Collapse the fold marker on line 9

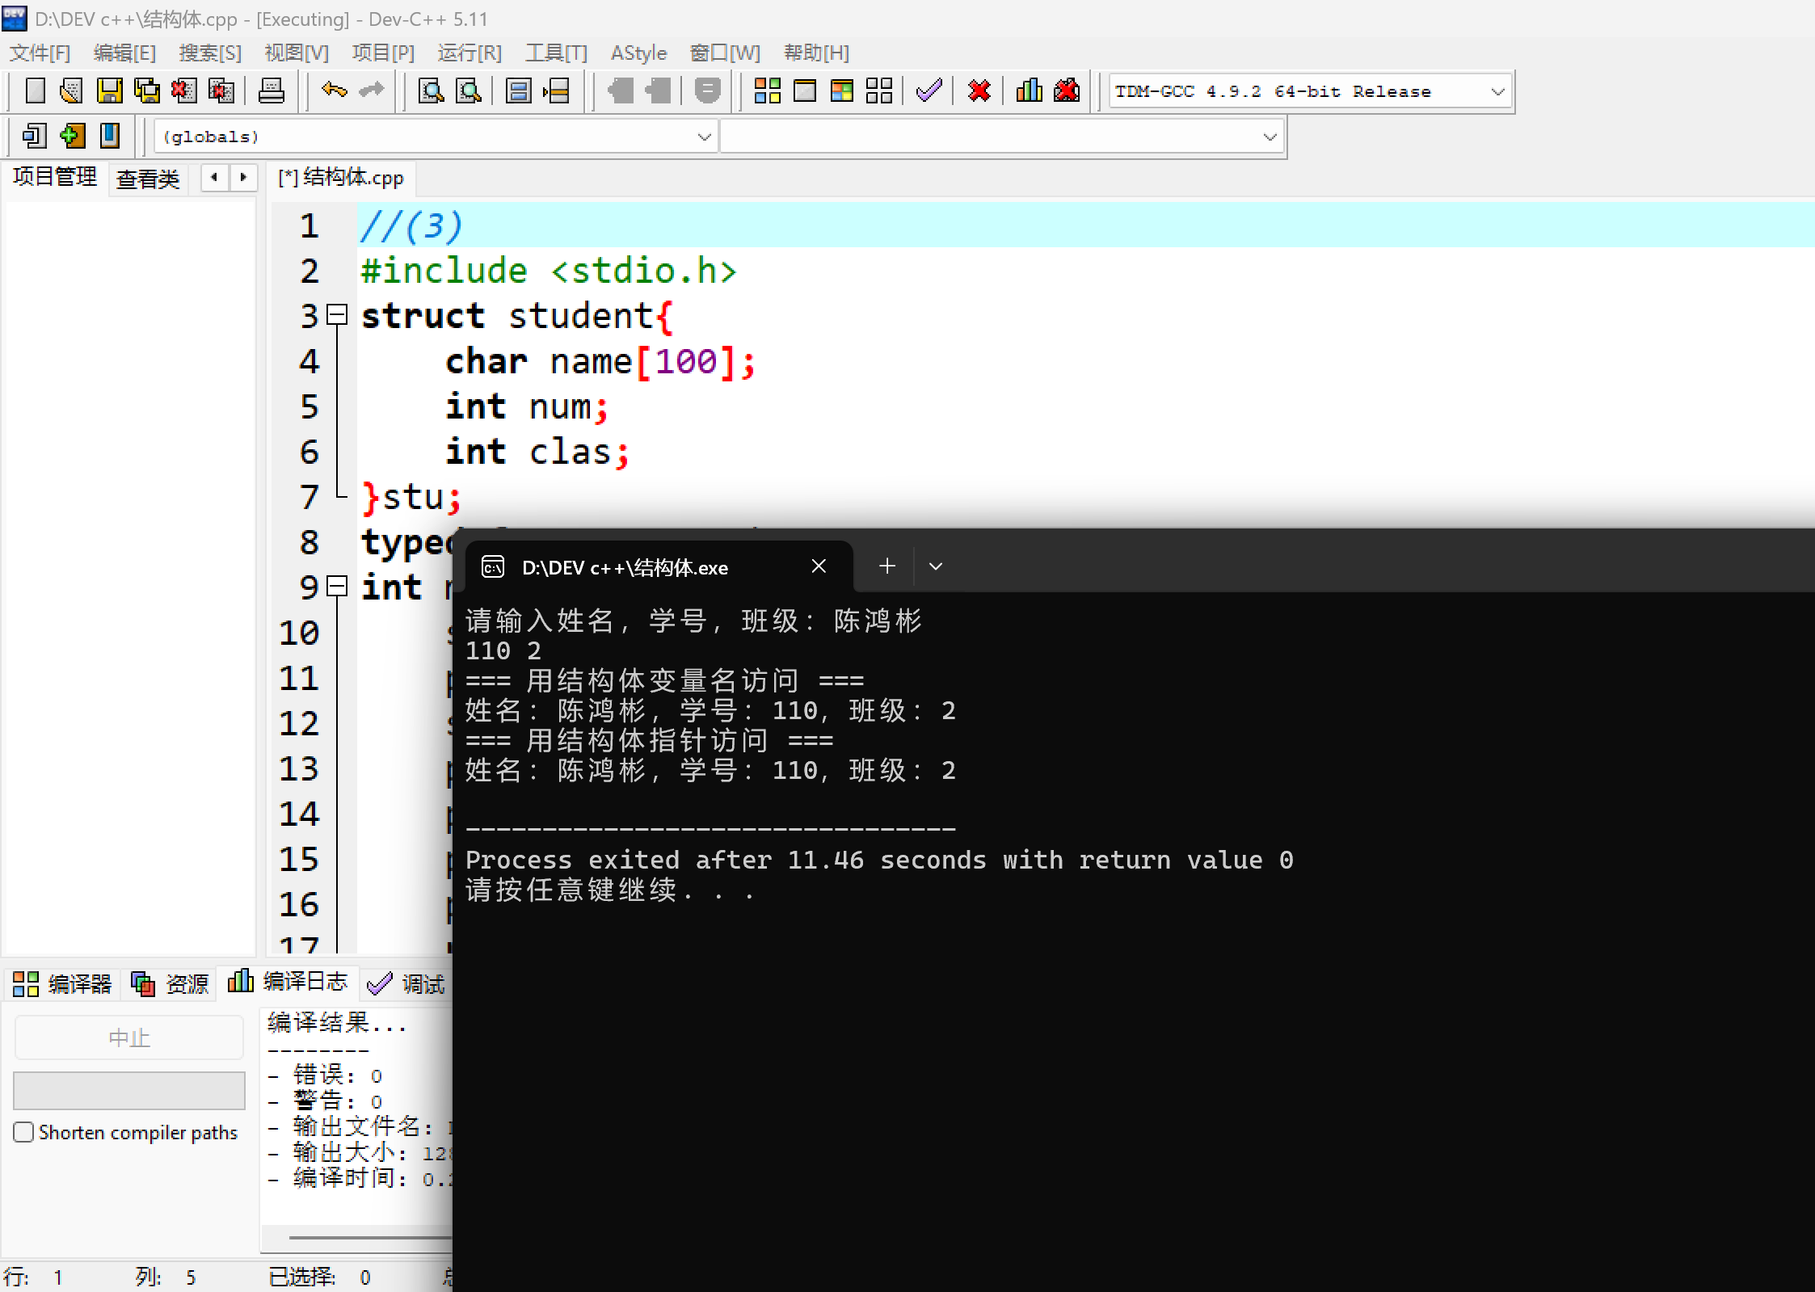(338, 586)
